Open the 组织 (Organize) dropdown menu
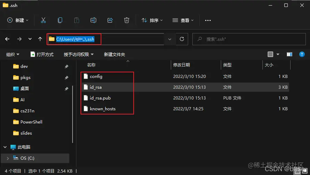This screenshot has width=310, height=175. [x=12, y=54]
